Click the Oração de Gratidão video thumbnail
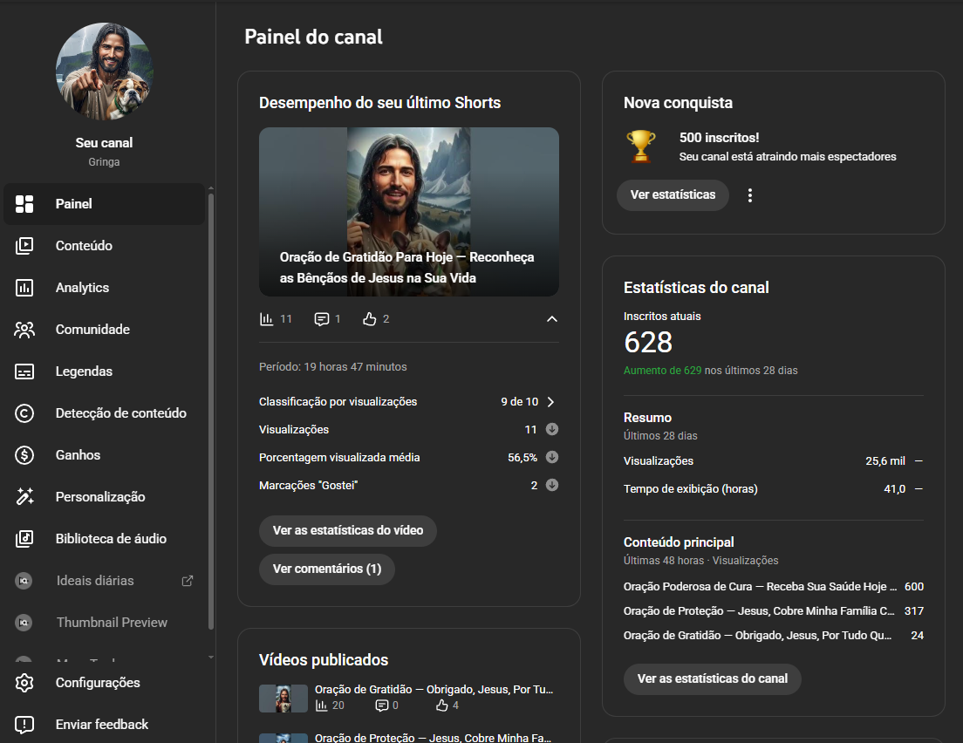 (x=283, y=699)
